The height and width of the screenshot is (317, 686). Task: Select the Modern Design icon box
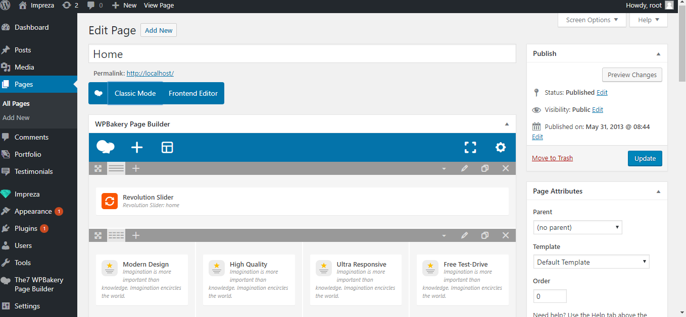142,280
